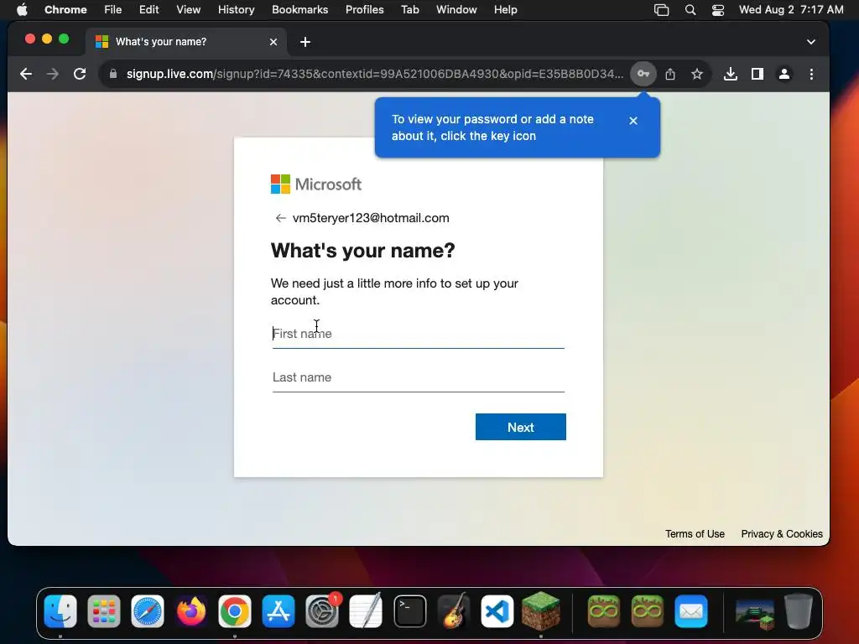The width and height of the screenshot is (859, 644).
Task: Open Spotlight search in menu bar
Action: click(690, 10)
